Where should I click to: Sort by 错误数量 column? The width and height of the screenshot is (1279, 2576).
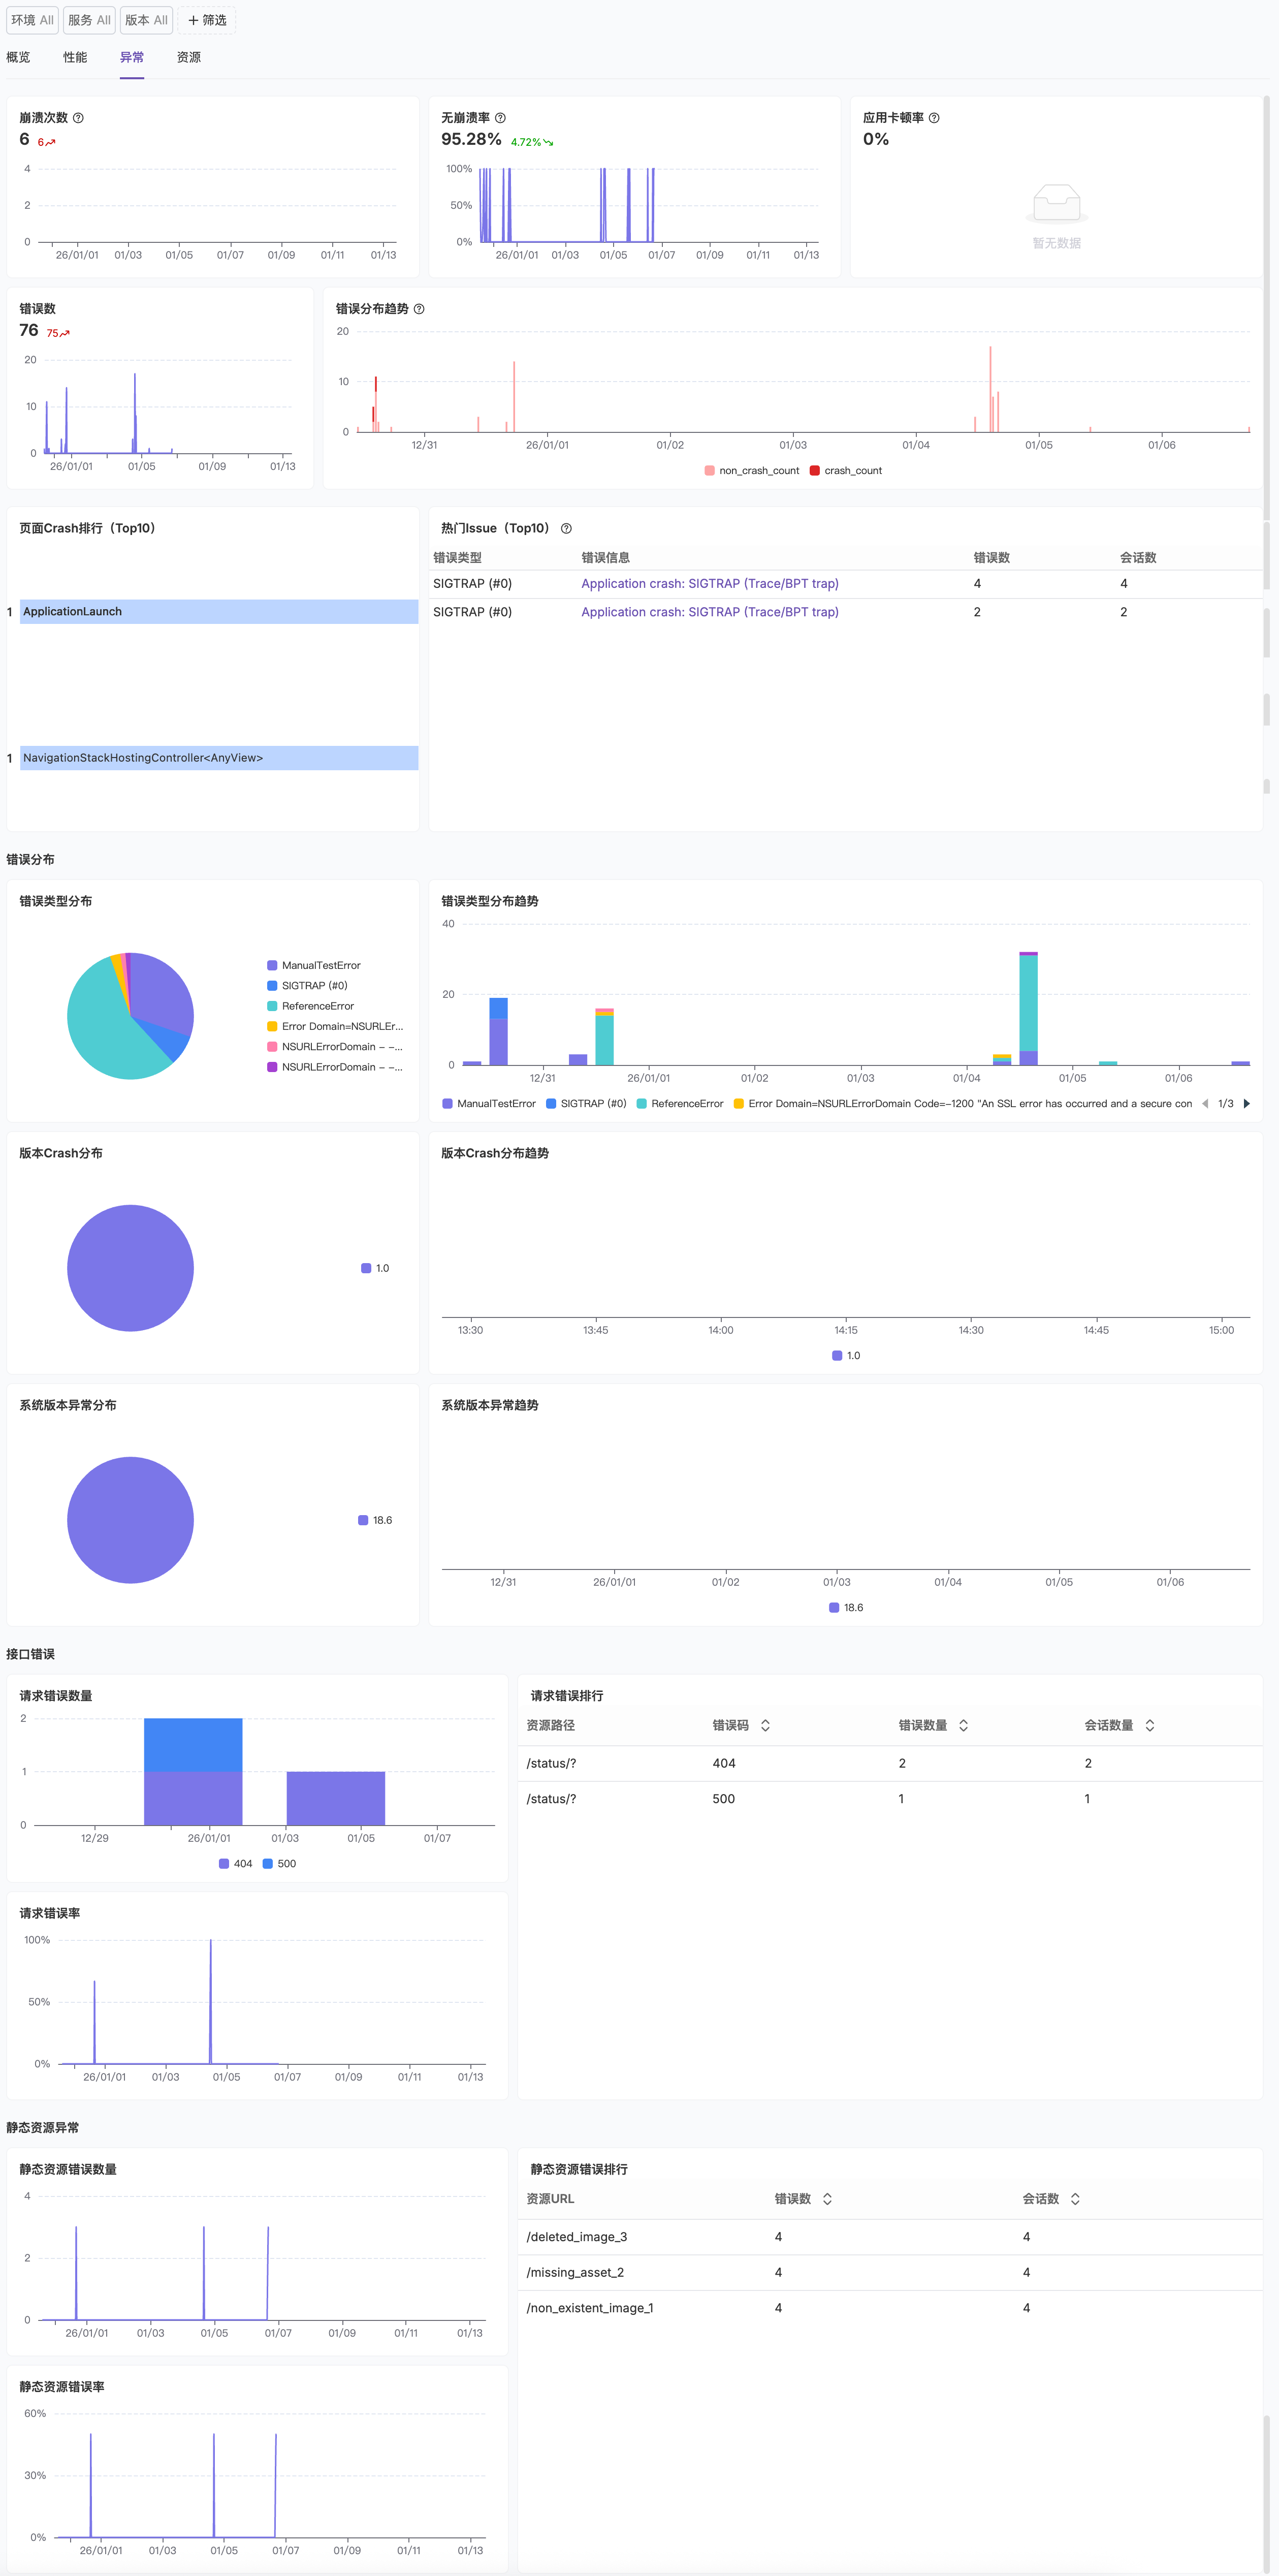coord(963,1725)
